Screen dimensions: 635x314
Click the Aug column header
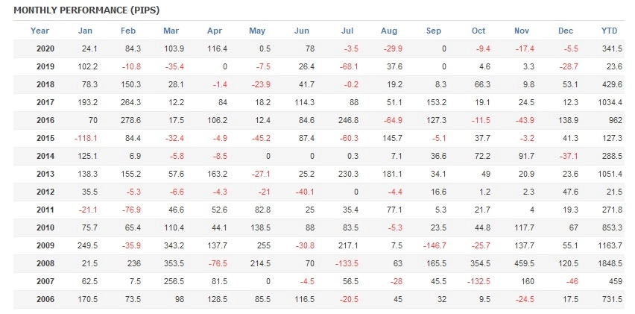388,31
